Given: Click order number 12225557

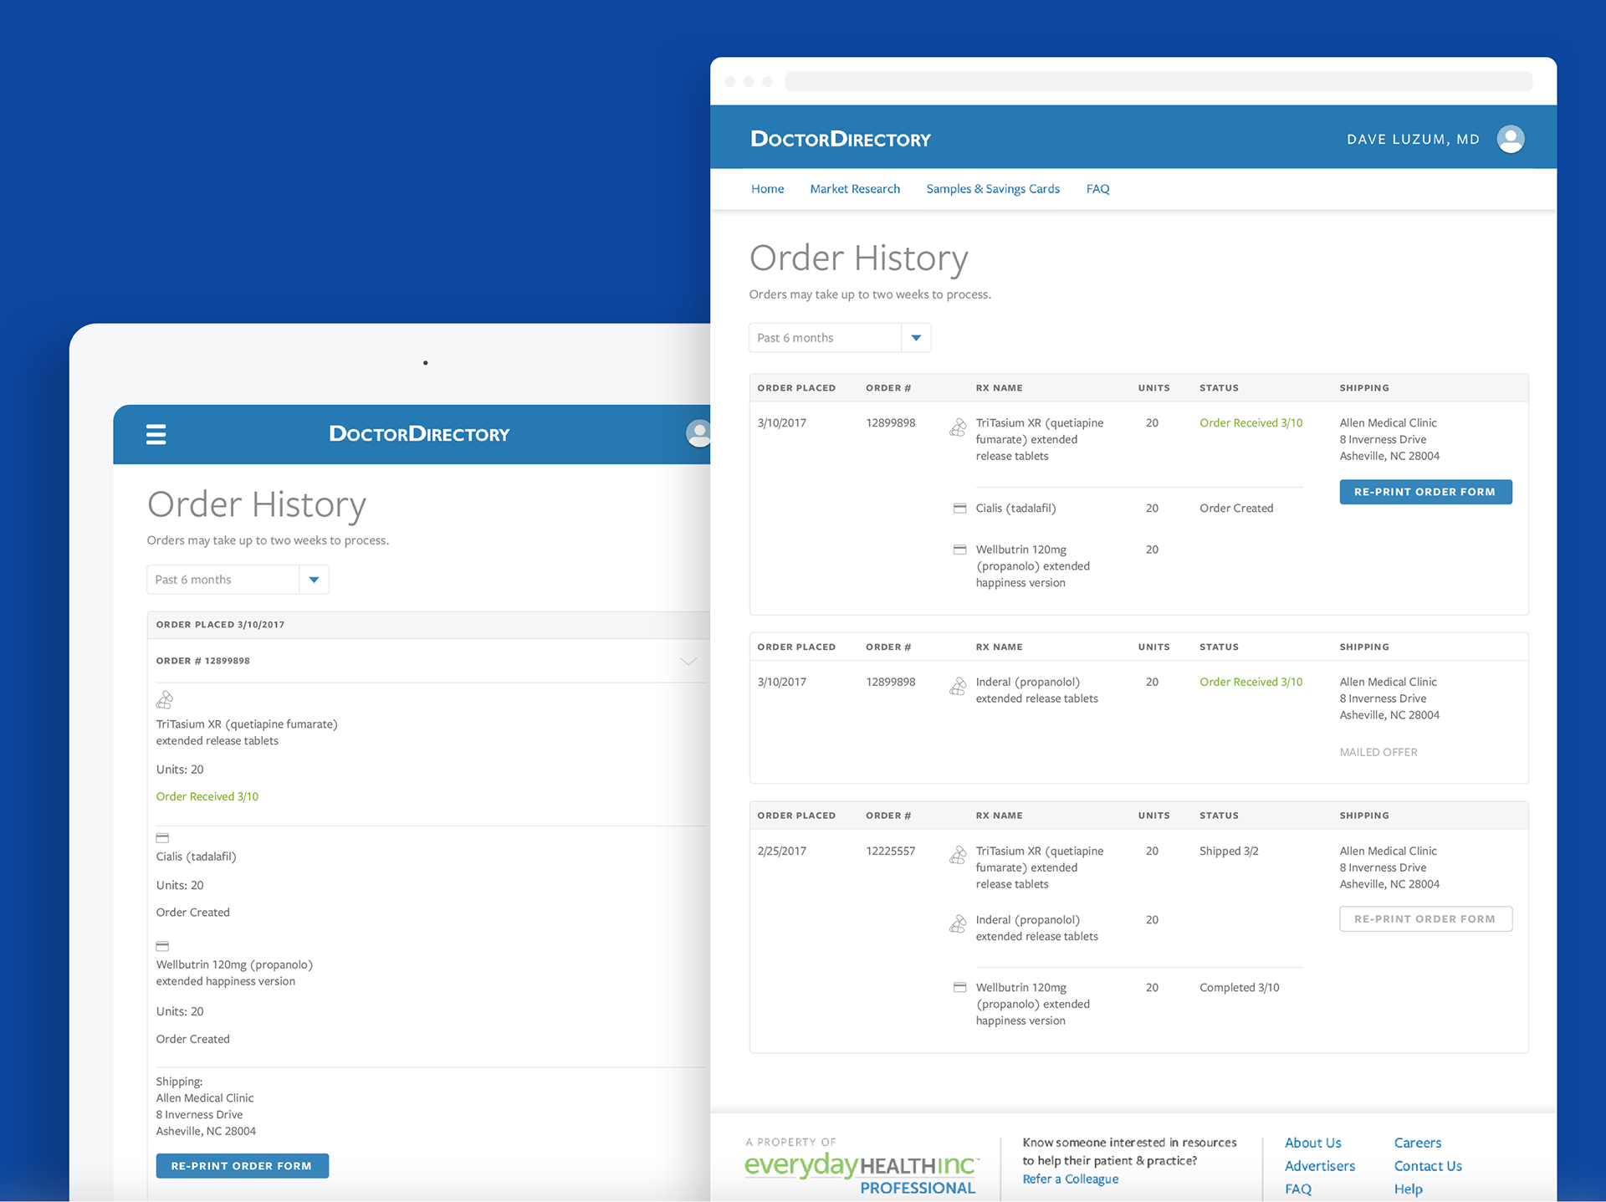Looking at the screenshot, I should point(890,852).
